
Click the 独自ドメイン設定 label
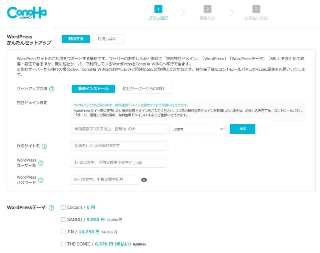[32, 103]
